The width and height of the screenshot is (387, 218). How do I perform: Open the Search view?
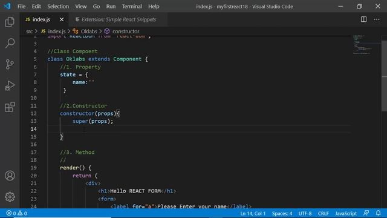(10, 43)
